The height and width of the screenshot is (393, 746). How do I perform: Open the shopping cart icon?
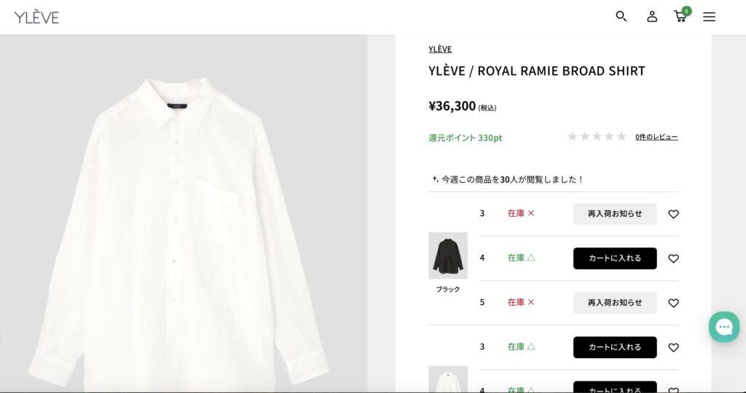[681, 17]
